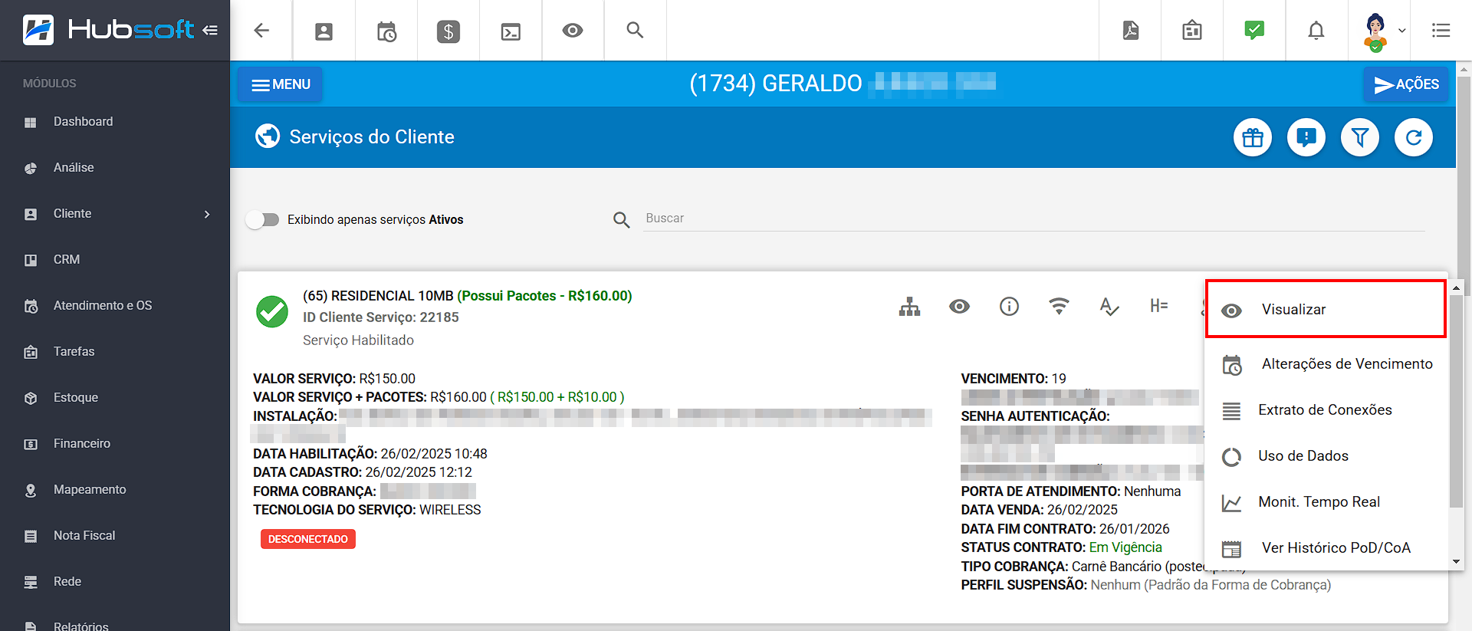
Task: Click the gift packages round button
Action: click(x=1253, y=137)
